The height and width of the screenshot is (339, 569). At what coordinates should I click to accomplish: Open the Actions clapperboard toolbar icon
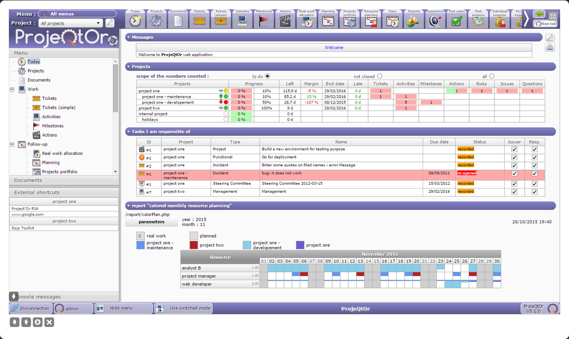click(x=285, y=21)
